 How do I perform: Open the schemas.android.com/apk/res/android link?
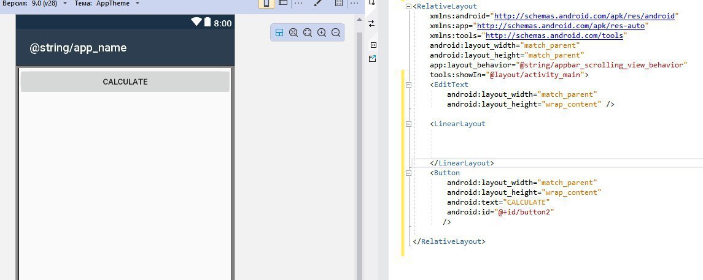(584, 16)
